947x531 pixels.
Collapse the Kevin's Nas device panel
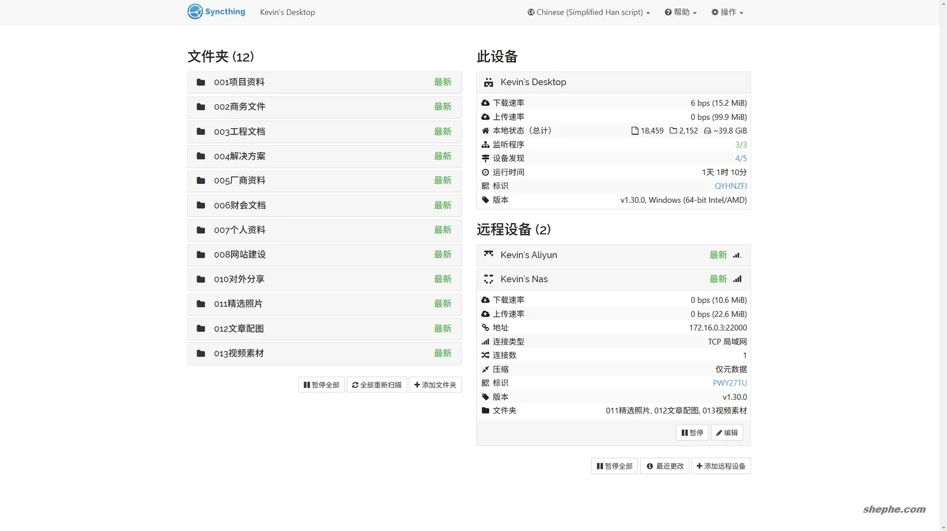(x=613, y=279)
